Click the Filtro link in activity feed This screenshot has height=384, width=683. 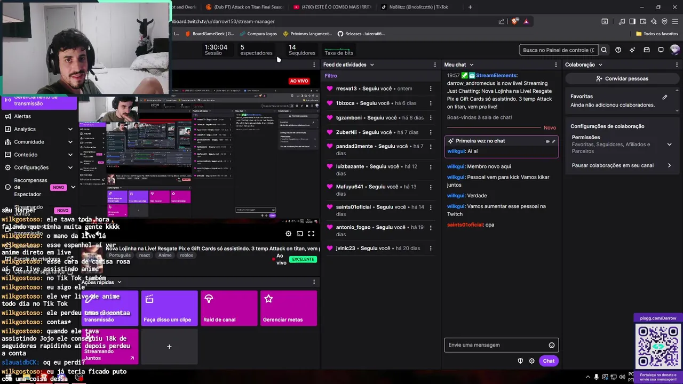click(331, 76)
